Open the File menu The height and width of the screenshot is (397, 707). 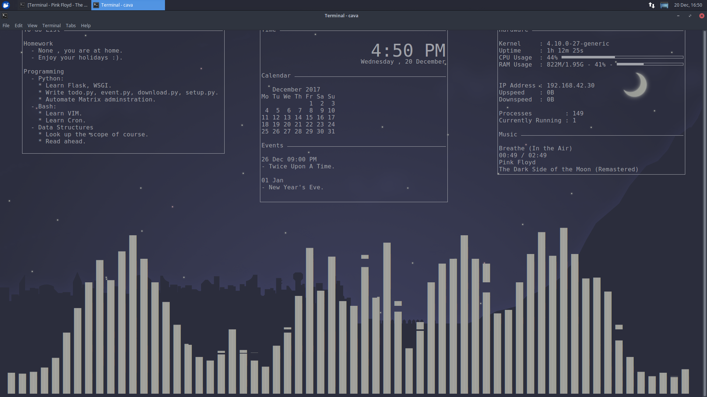6,25
